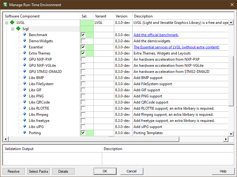The image size is (237, 177).
Task: Uncheck the Benchmark component checkbox
Action: coord(83,35)
